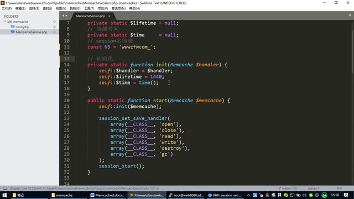Image resolution: width=354 pixels, height=199 pixels.
Task: Switch to Memcached.docx Word window
Action: tap(107, 195)
